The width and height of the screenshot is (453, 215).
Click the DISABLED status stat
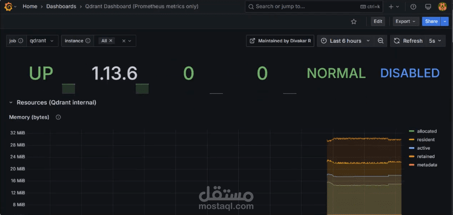point(410,73)
